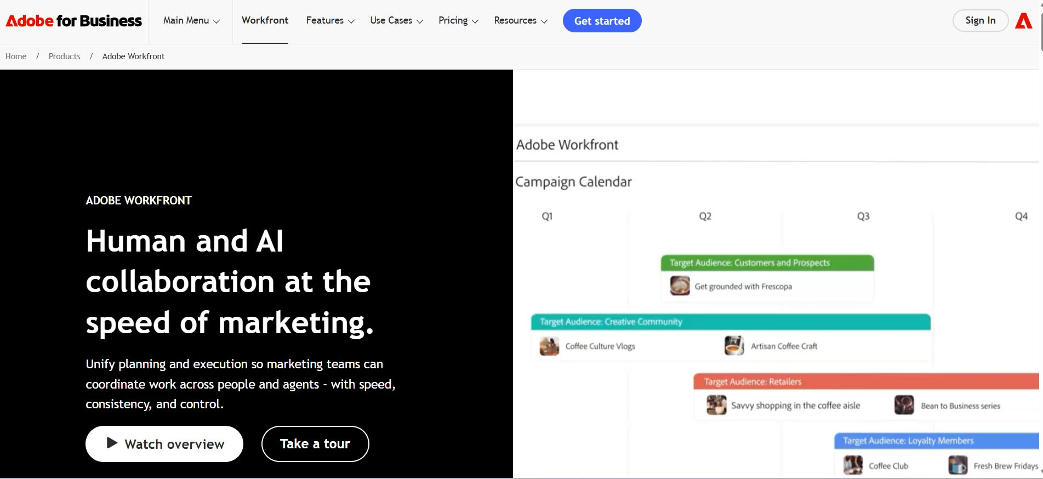
Task: Open the Resources dropdown
Action: point(521,21)
